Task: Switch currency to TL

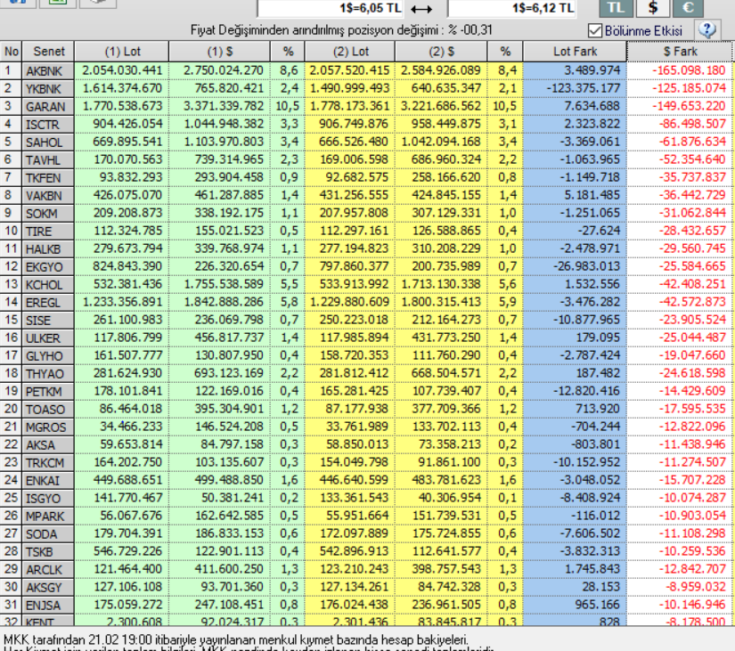Action: point(616,7)
